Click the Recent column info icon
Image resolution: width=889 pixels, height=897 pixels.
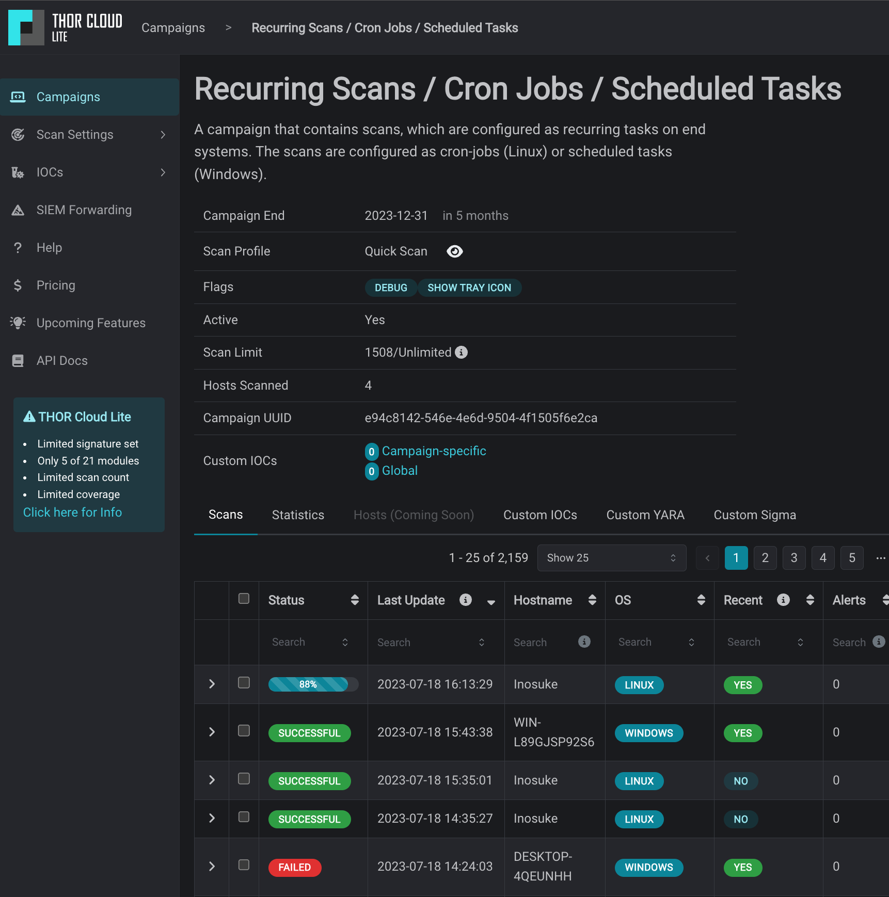coord(783,600)
